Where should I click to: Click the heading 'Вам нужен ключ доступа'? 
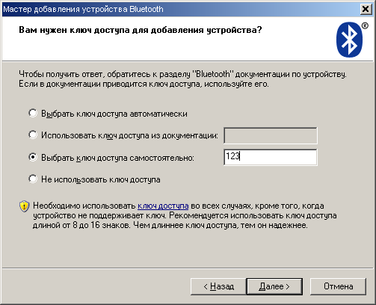pos(141,30)
